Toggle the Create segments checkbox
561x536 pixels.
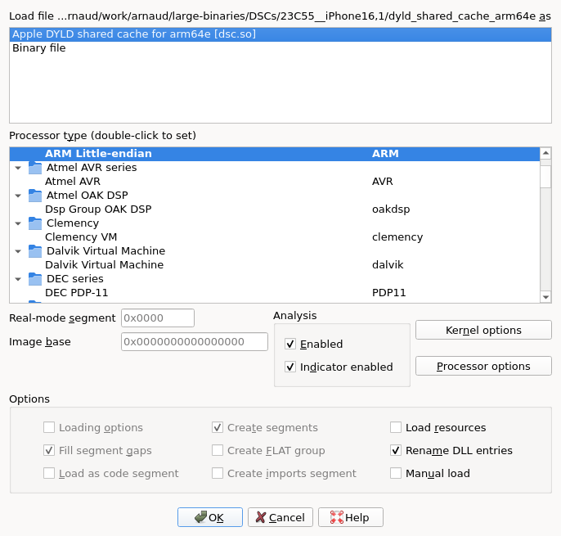[218, 427]
